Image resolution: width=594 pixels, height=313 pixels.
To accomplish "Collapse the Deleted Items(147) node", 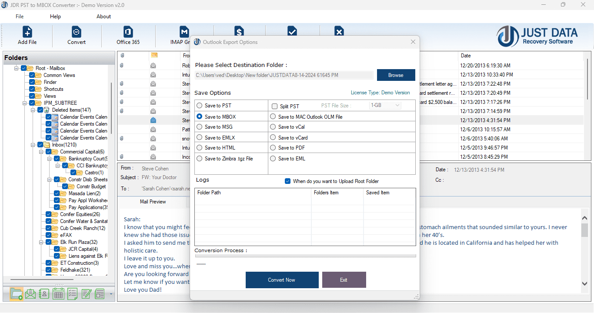I will tap(33, 110).
